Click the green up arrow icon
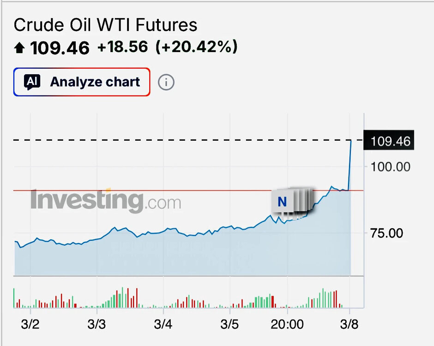 pyautogui.click(x=19, y=48)
